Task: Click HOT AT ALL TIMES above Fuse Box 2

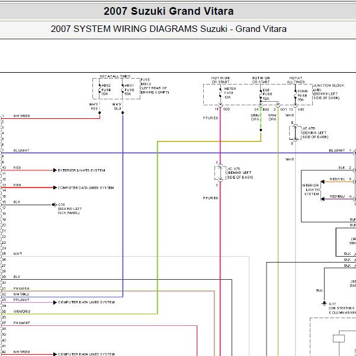Action: [x=115, y=76]
